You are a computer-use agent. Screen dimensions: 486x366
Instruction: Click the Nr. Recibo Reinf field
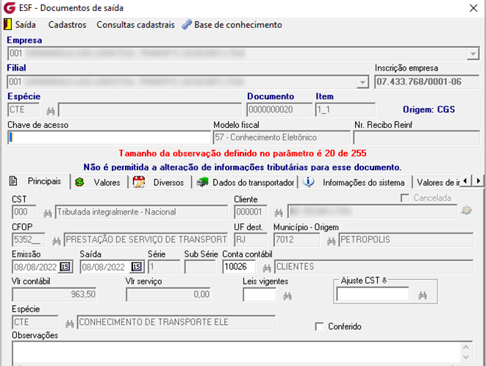click(416, 137)
